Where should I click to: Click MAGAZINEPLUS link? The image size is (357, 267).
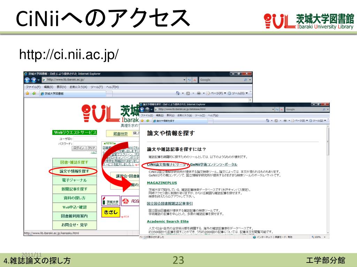(162, 183)
